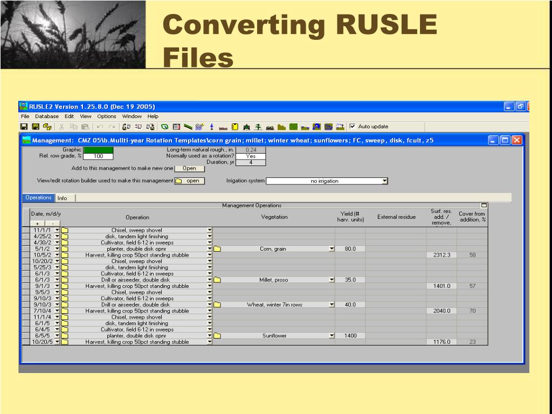Expand the Wheat, winter 7in rows dropdown
552x414 pixels.
(x=332, y=305)
